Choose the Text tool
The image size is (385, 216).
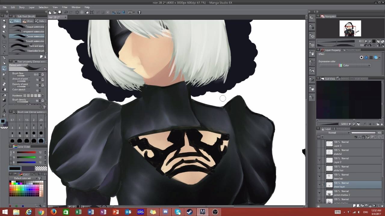[4, 111]
